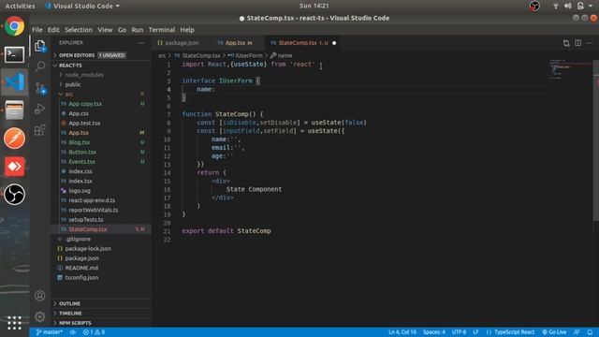Click the editor minimap preview

click(x=570, y=69)
